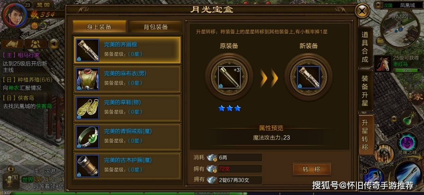Screen dimensions: 424x195
Task: Switch to 背包装备 tab
Action: [155, 27]
